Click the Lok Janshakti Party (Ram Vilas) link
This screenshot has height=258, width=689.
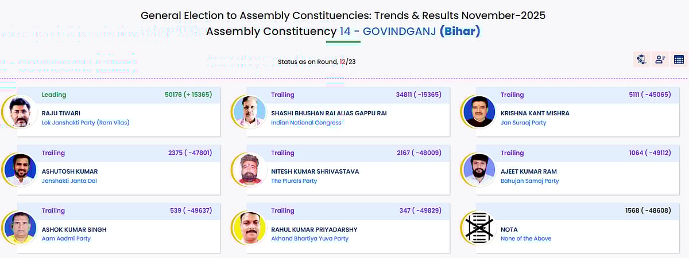[x=86, y=123]
